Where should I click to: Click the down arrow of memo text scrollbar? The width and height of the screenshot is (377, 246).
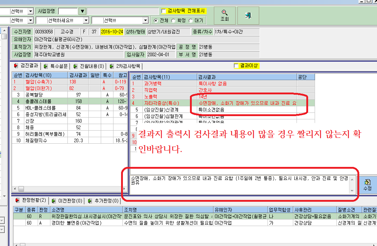click(x=352, y=191)
